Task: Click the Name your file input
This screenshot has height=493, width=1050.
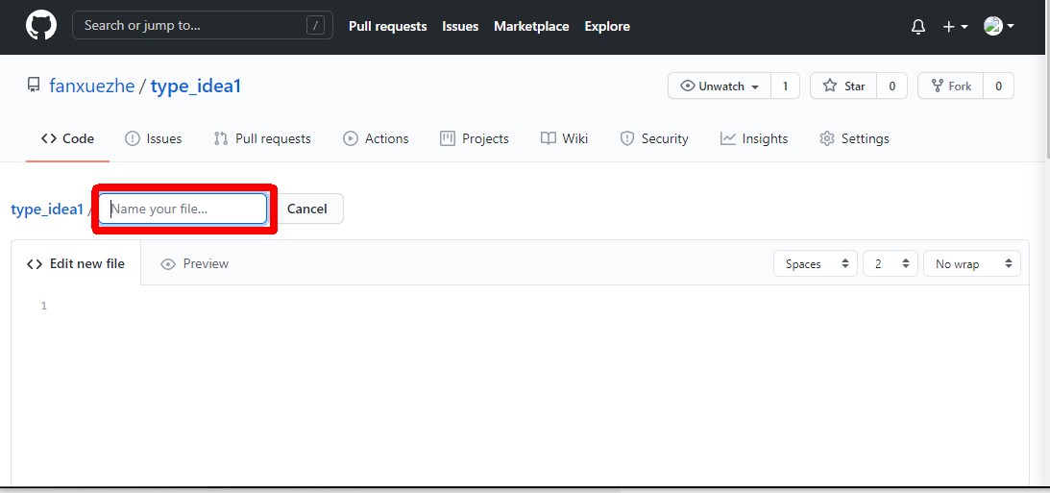Action: (183, 209)
